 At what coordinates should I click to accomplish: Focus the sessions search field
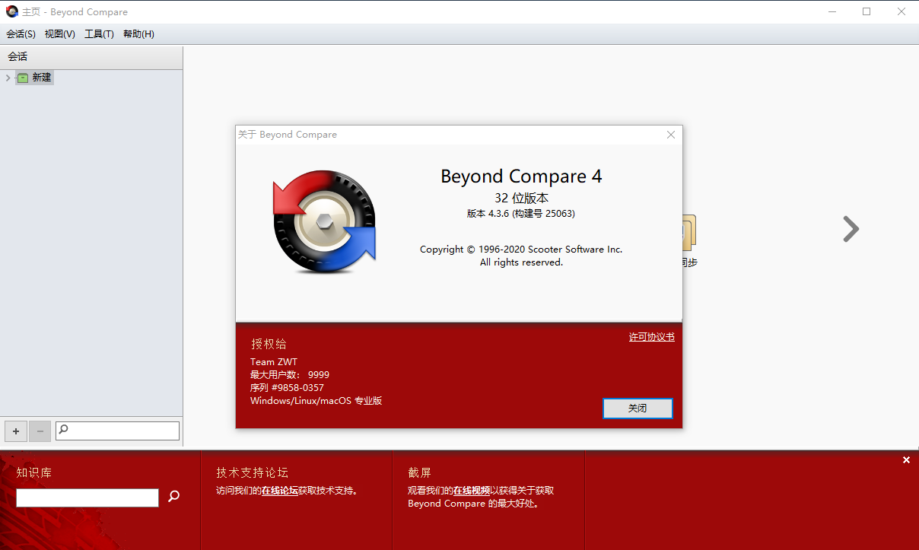[118, 431]
